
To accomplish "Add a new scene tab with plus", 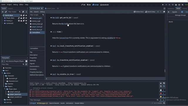I will 58,9.
